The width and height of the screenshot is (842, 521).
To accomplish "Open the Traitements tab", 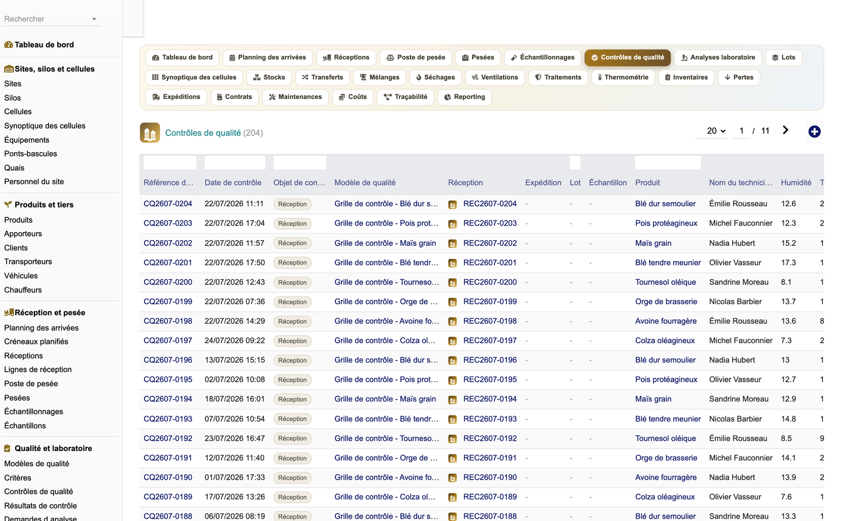I will pos(558,78).
